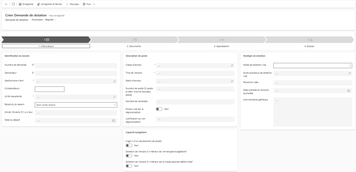356x172 pixels.
Task: Open form in new window icon
Action: (13, 4)
